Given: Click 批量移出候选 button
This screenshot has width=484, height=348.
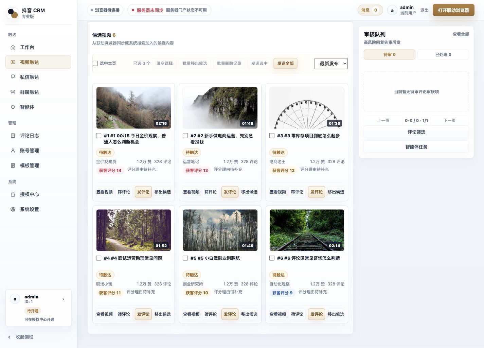Looking at the screenshot, I should (x=195, y=64).
